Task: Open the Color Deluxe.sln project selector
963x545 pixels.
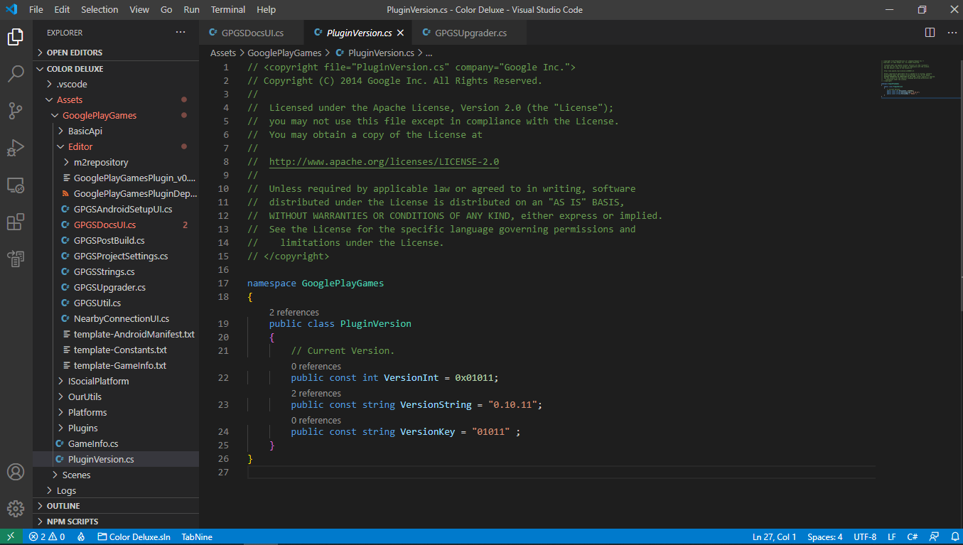Action: point(134,537)
